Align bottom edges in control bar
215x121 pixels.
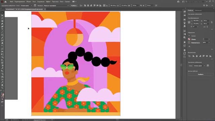(100, 5)
